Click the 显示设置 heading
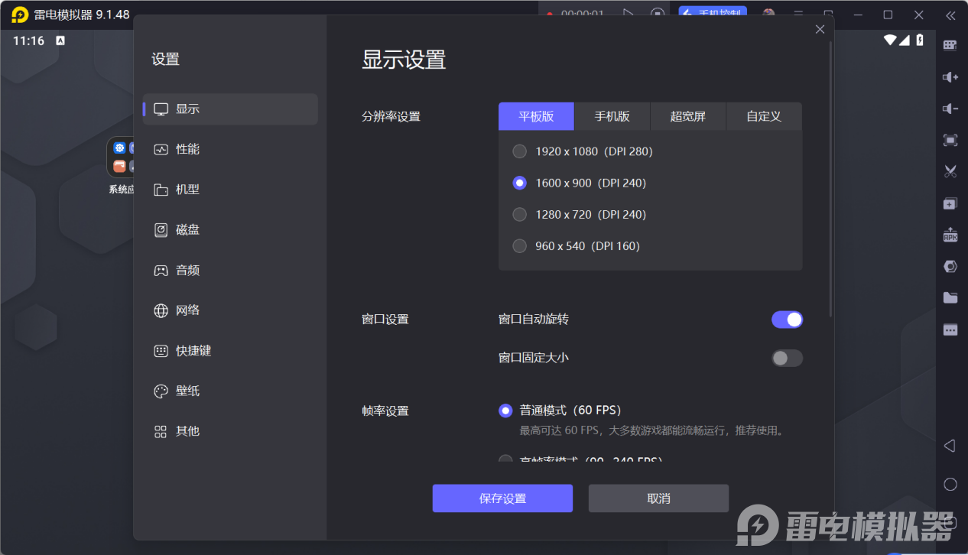This screenshot has width=968, height=555. [404, 60]
